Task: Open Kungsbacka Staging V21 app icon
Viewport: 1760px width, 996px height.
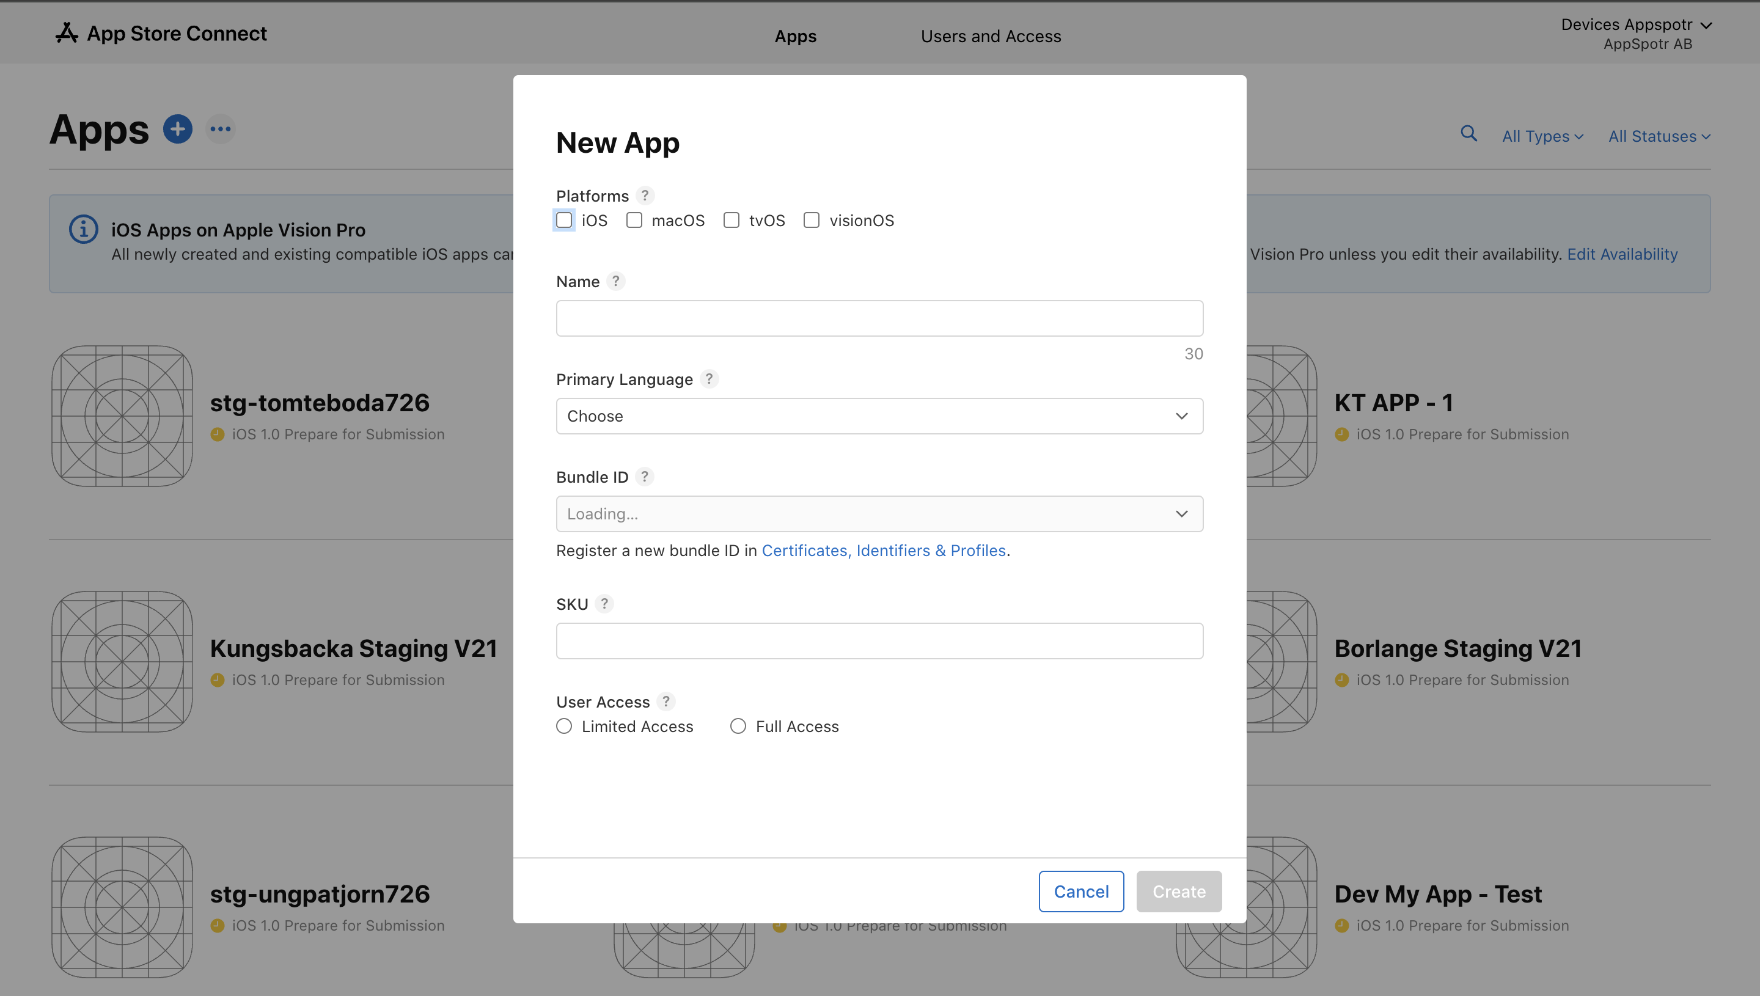Action: point(122,662)
